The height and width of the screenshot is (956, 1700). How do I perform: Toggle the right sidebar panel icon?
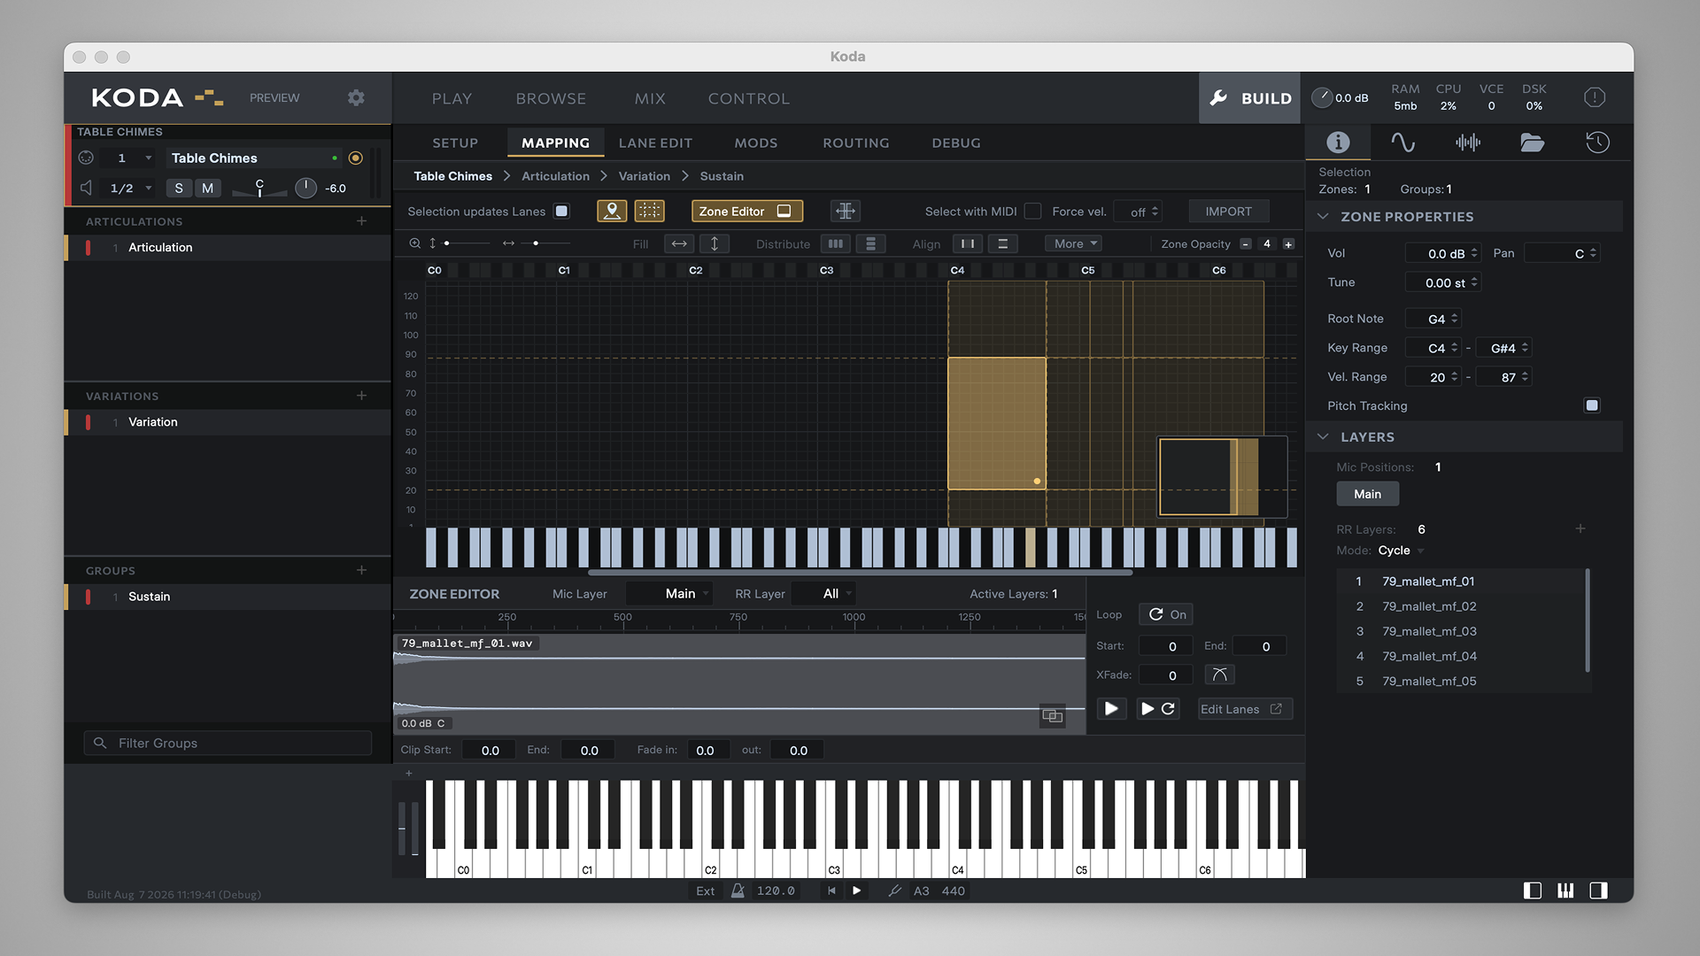1598,890
